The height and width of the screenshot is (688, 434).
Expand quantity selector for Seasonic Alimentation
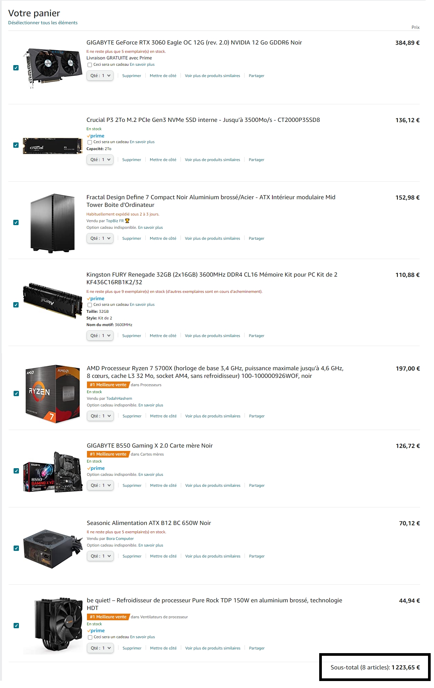[101, 556]
